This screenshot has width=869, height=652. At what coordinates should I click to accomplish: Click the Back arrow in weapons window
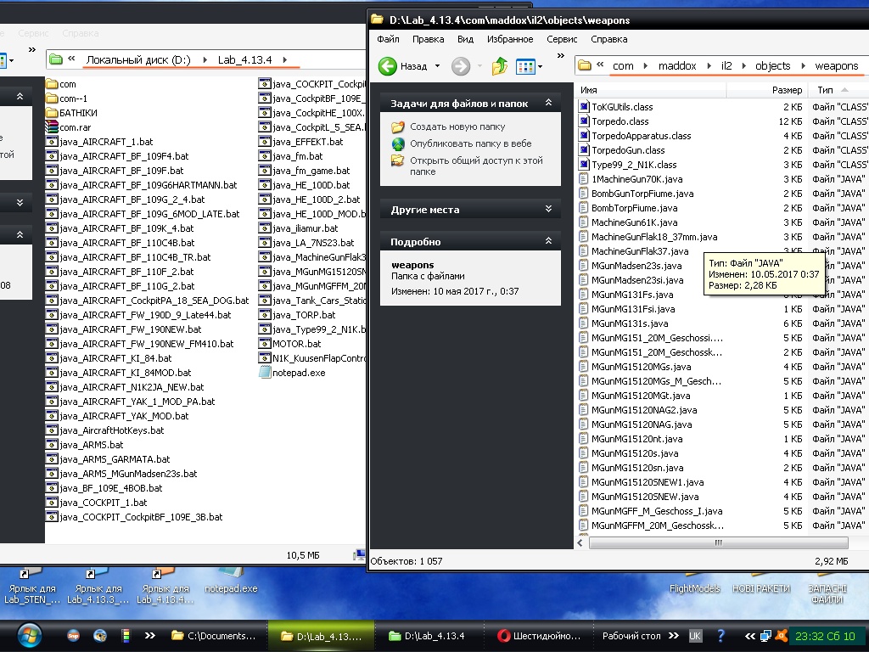pyautogui.click(x=387, y=66)
